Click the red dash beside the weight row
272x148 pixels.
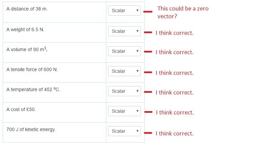click(148, 33)
